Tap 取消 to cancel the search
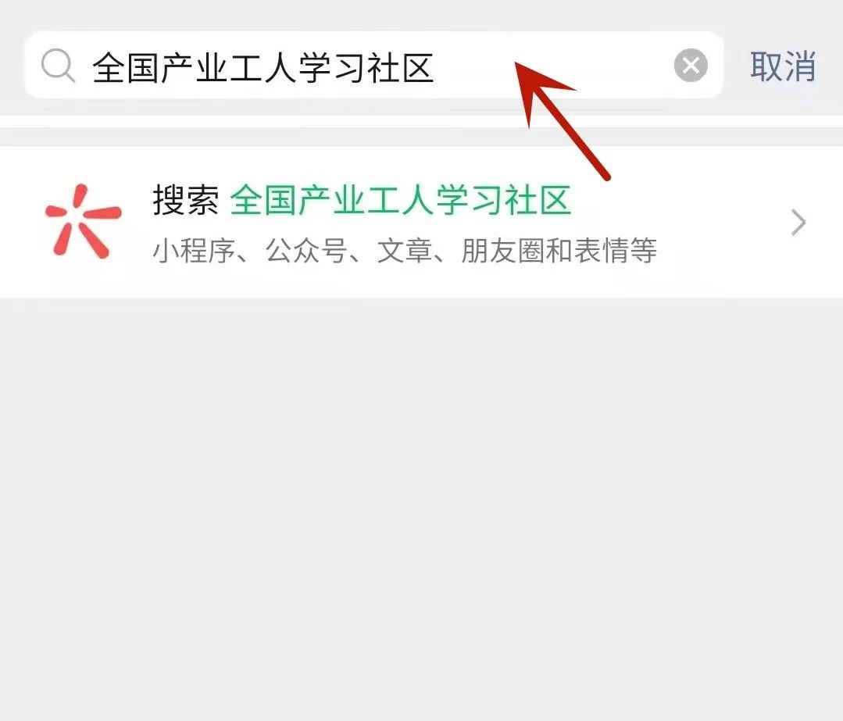Image resolution: width=843 pixels, height=721 pixels. point(783,66)
